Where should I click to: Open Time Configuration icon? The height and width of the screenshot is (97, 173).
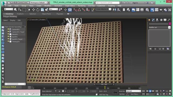[158, 94]
